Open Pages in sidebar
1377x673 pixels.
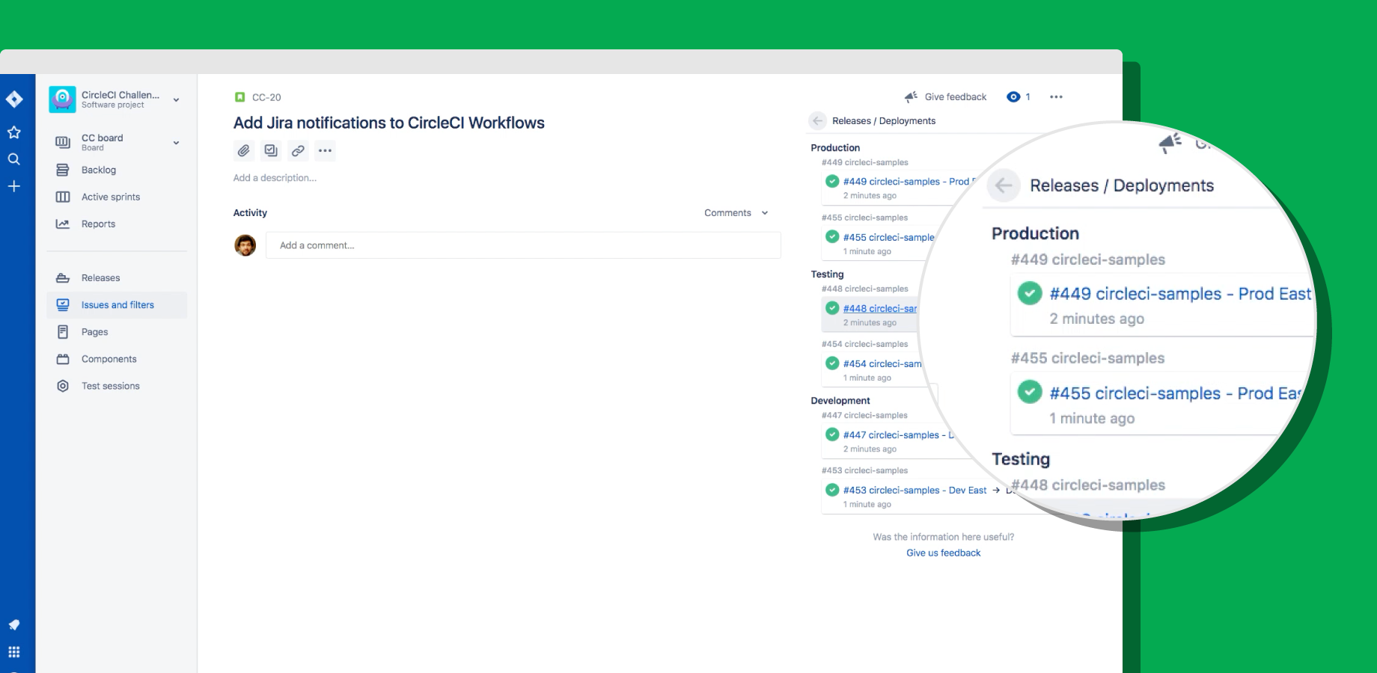pyautogui.click(x=117, y=332)
